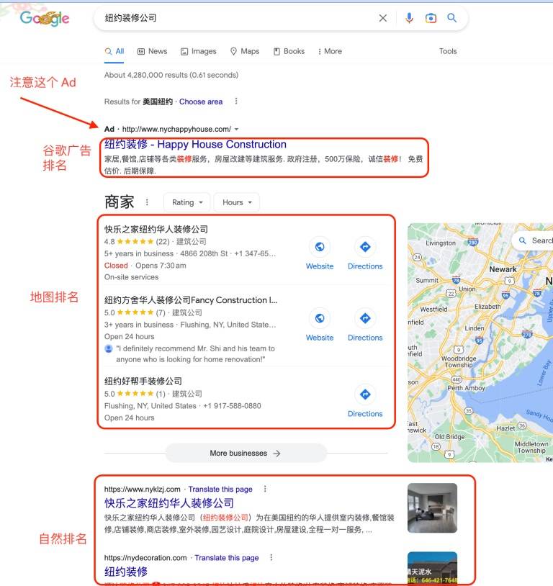Click the Google logo

(45, 18)
